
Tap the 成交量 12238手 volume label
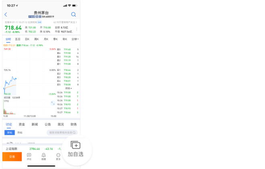point(12,97)
